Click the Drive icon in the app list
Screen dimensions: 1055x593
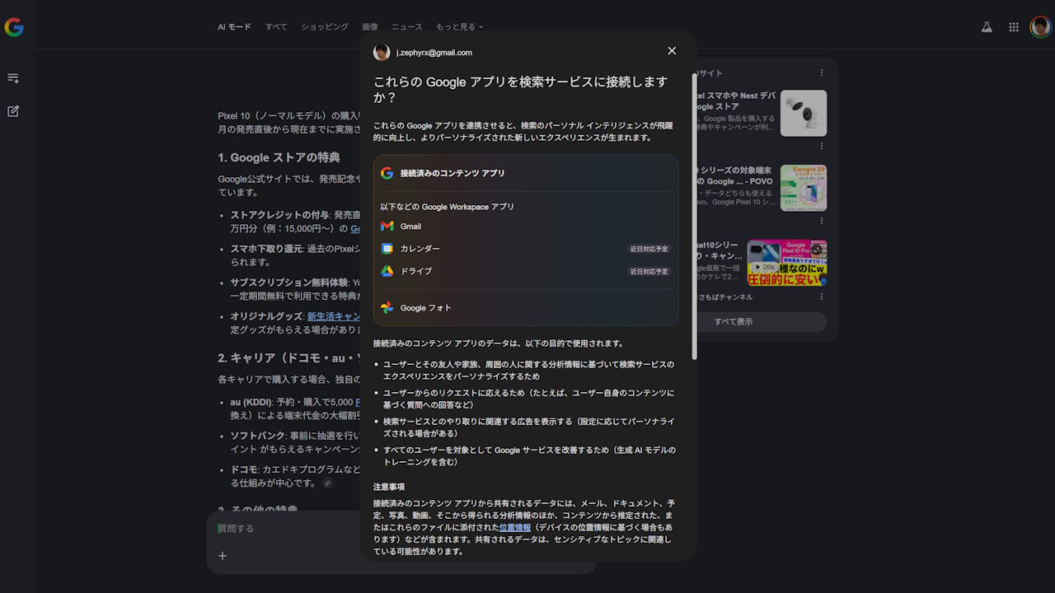(x=387, y=271)
